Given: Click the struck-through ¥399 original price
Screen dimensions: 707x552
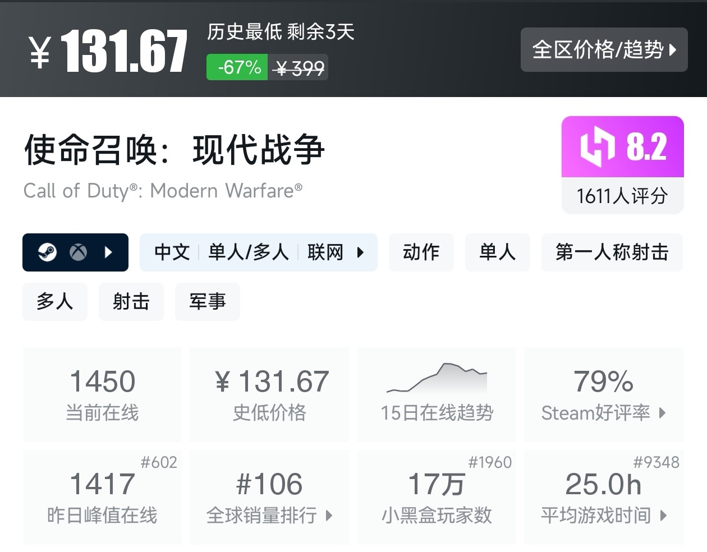Looking at the screenshot, I should point(299,68).
